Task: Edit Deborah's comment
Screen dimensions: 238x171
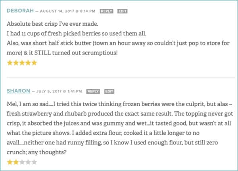Action: coord(123,11)
